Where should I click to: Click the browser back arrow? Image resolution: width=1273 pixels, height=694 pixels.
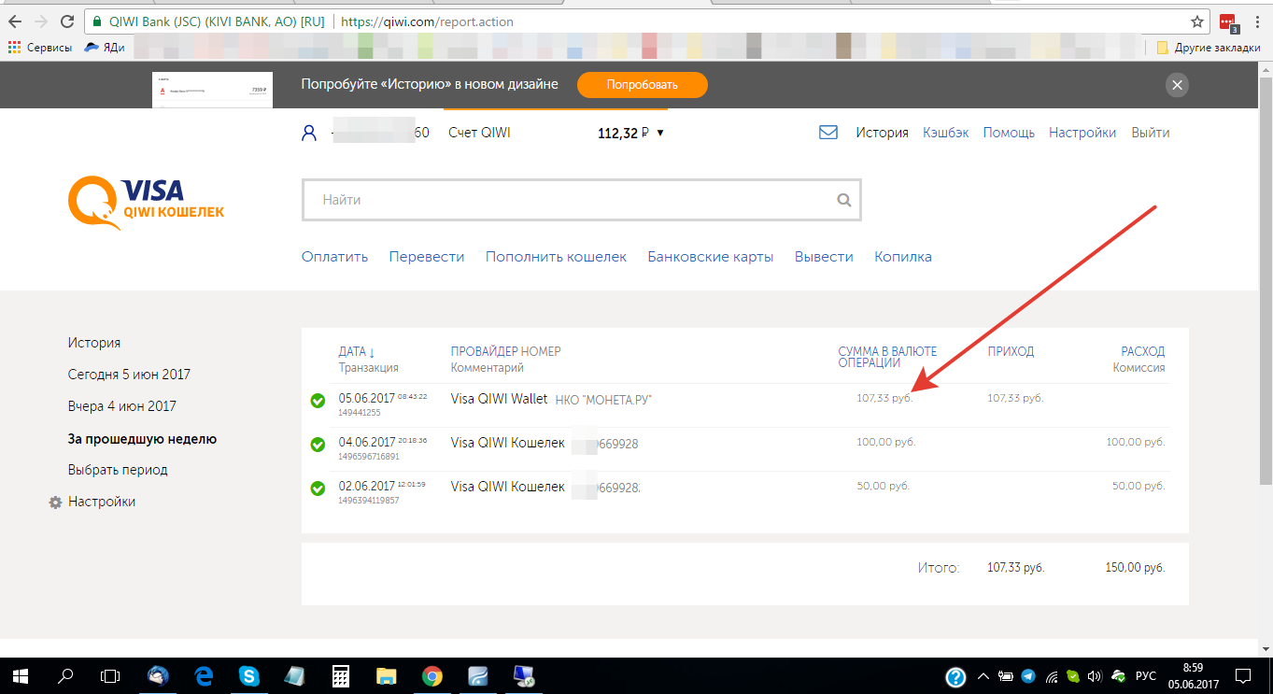click(15, 21)
